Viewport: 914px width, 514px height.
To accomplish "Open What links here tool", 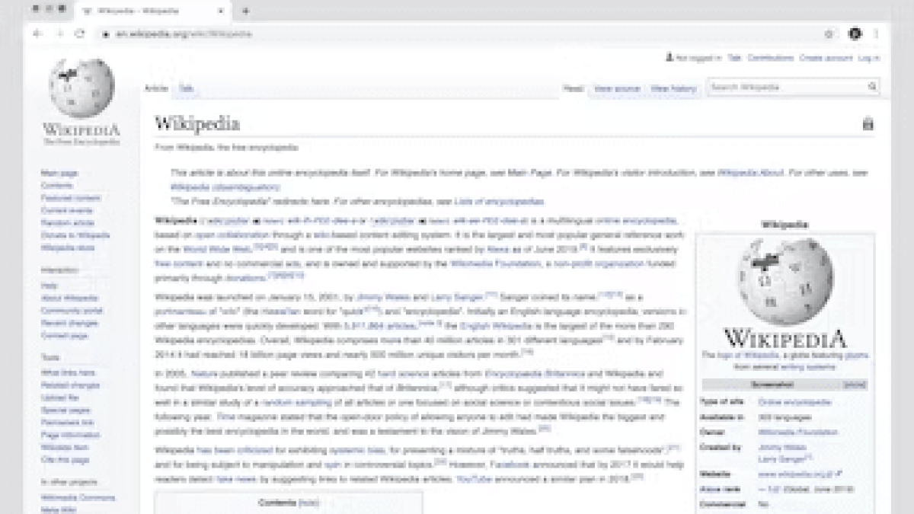I will [x=68, y=373].
